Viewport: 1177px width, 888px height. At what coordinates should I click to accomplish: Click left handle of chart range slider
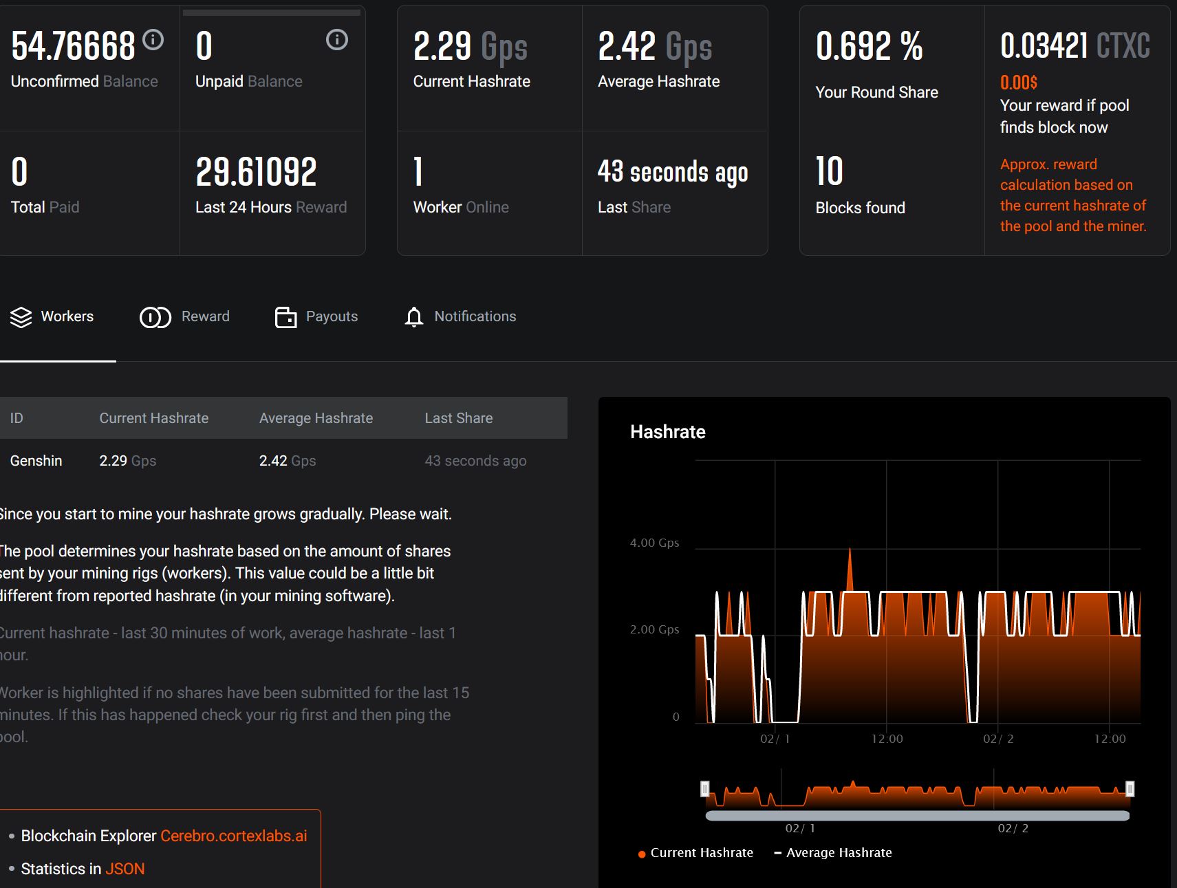pyautogui.click(x=704, y=789)
